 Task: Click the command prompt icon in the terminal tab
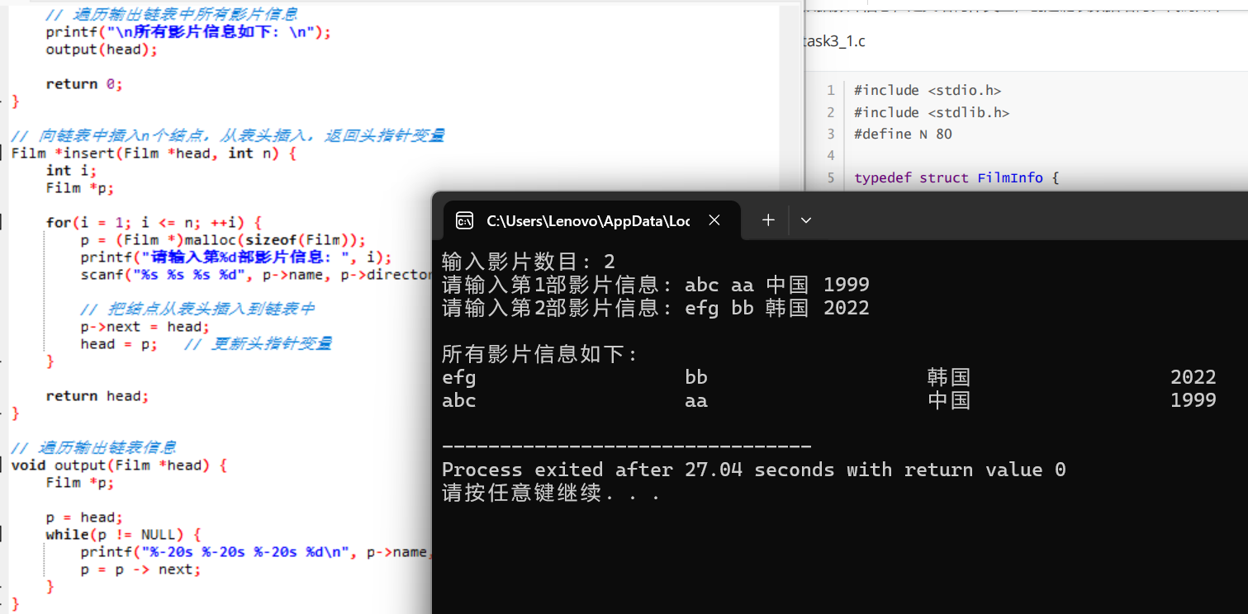point(464,220)
